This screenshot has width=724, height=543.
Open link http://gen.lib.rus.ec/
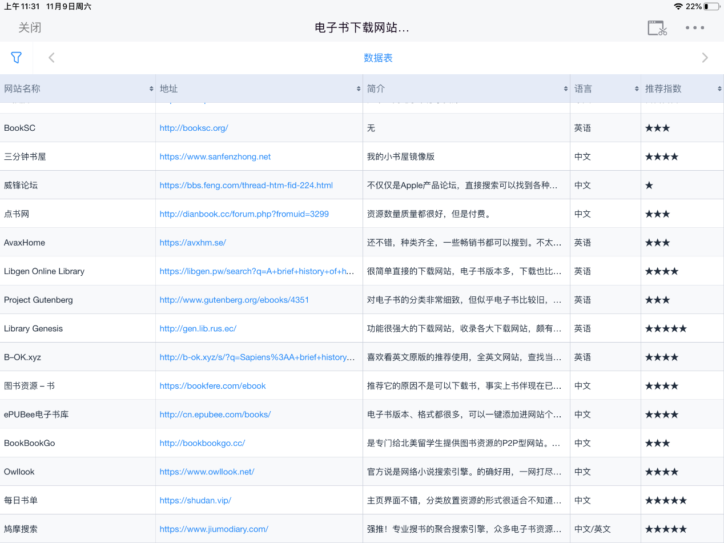point(198,328)
